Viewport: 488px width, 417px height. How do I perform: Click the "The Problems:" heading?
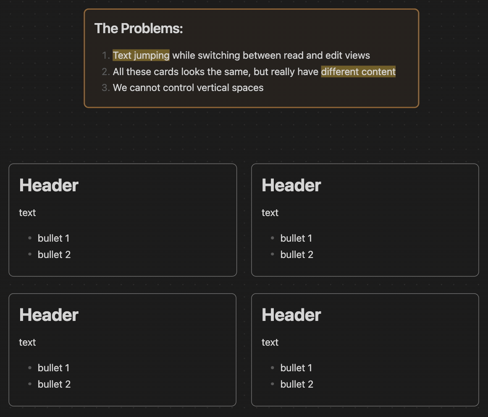(139, 29)
